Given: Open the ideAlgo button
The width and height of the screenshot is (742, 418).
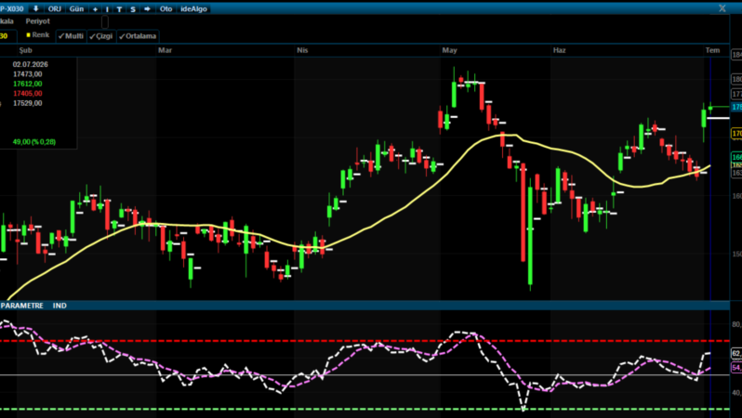Looking at the screenshot, I should (x=193, y=9).
